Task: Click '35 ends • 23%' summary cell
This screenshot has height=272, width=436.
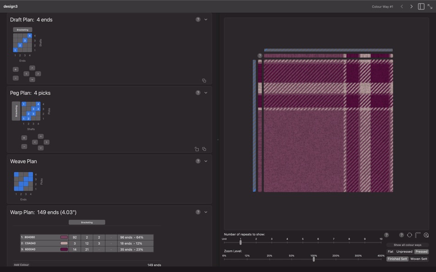Action: coord(135,250)
